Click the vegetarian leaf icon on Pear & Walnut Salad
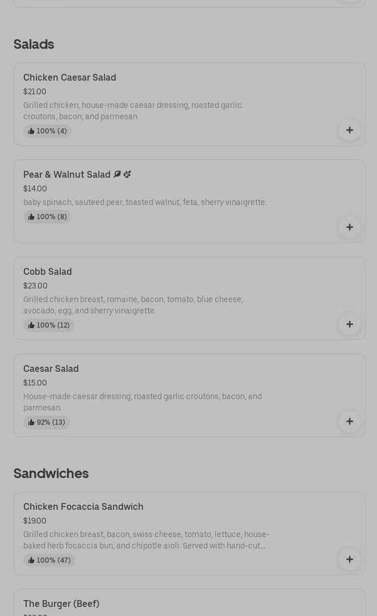This screenshot has width=377, height=616. [x=117, y=174]
